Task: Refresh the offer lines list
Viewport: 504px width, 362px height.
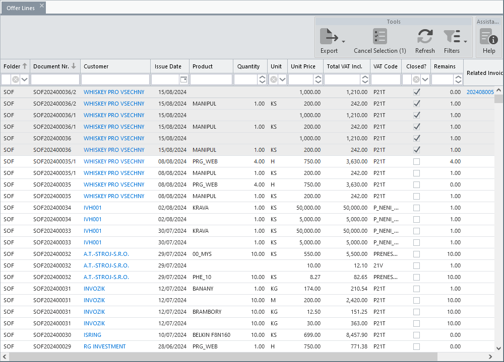Action: [x=425, y=41]
